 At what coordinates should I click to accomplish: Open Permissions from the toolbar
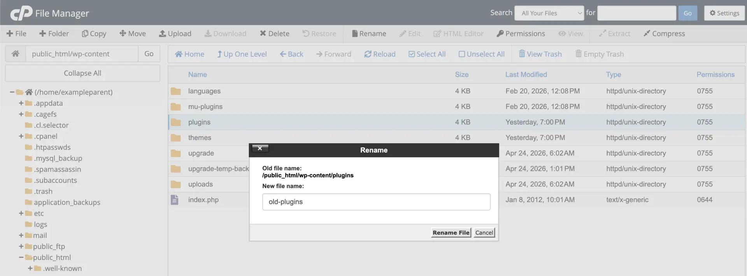(521, 33)
